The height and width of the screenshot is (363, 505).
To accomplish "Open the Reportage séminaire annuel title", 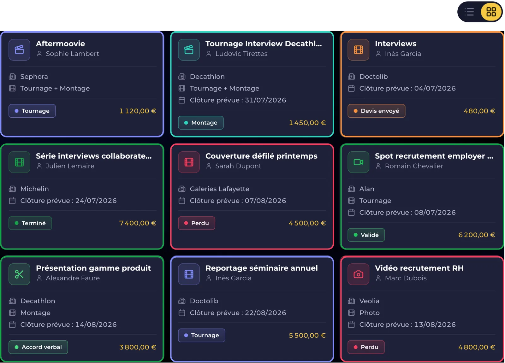I will pyautogui.click(x=262, y=268).
